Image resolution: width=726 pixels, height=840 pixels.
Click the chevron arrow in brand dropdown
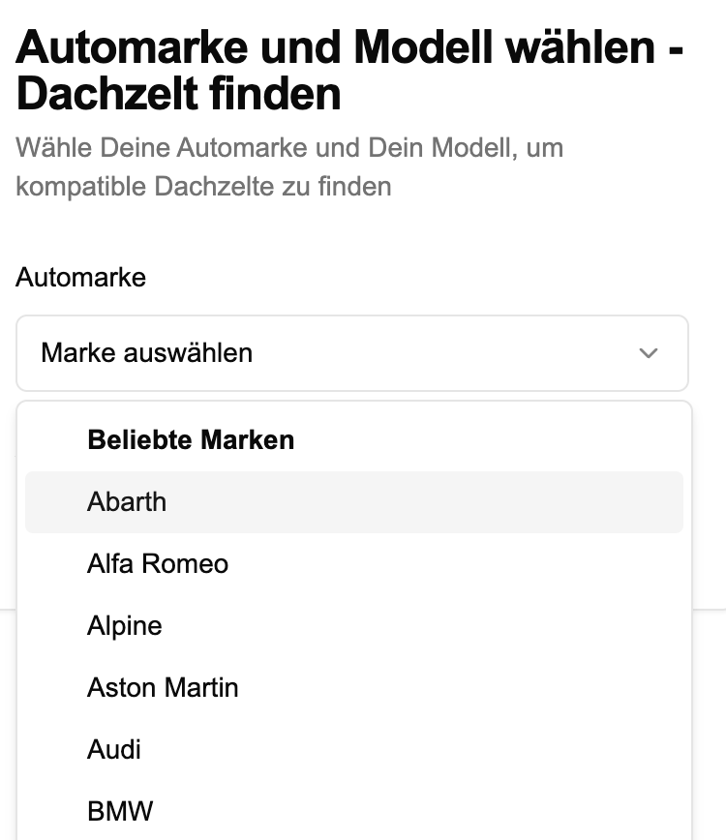(649, 353)
